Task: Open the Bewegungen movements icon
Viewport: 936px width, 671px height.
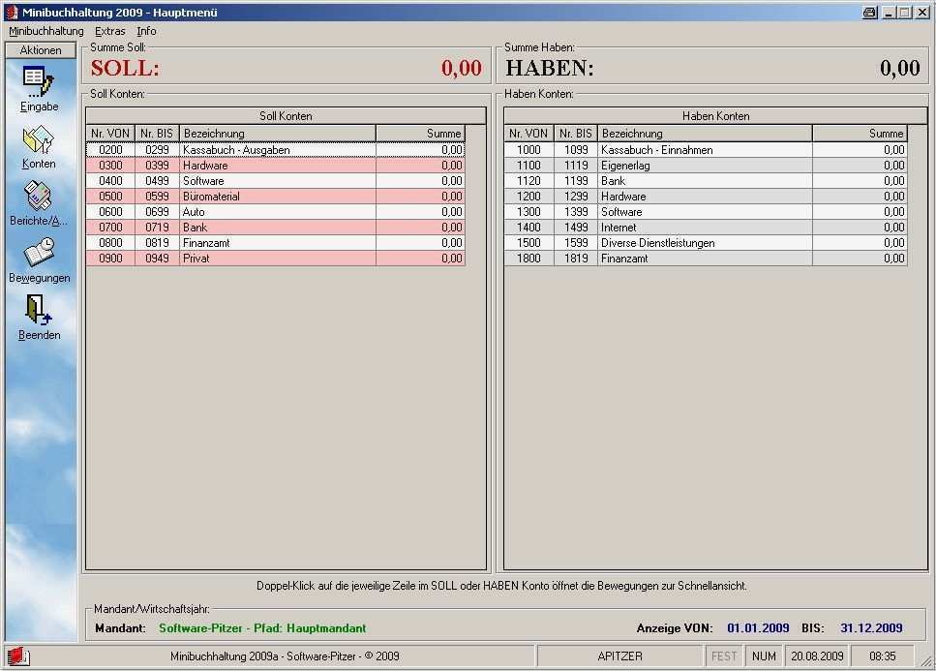Action: [39, 254]
